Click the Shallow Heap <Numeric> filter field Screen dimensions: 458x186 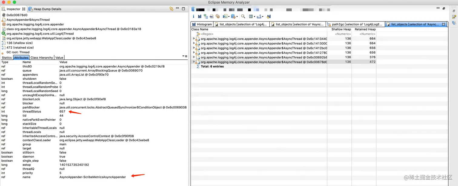click(x=340, y=34)
